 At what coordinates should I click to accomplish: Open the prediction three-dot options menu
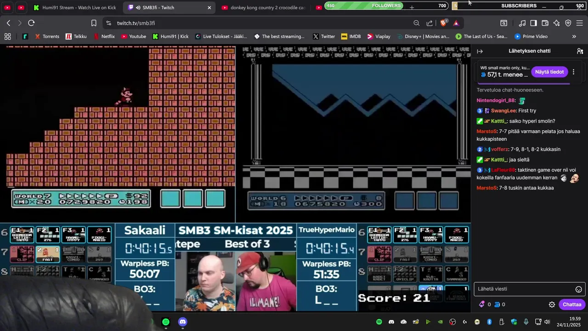click(x=573, y=72)
